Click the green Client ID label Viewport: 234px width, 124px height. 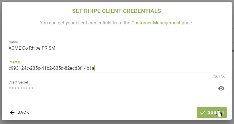(15, 62)
